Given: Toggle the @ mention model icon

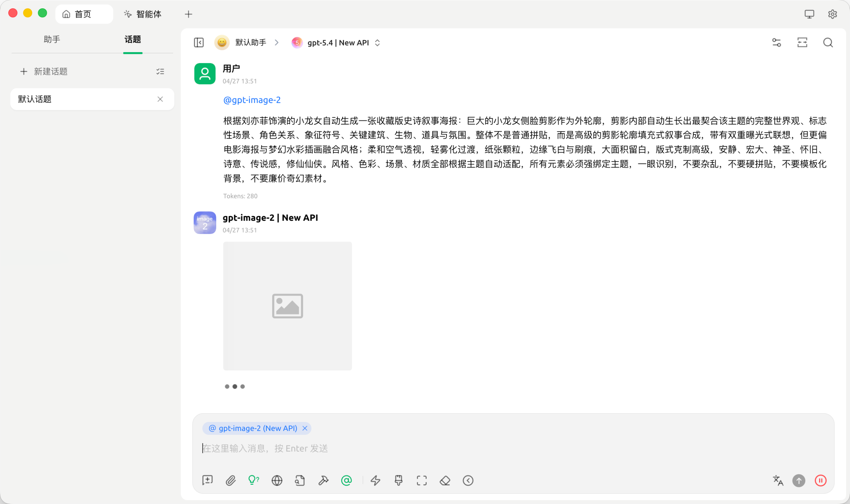Looking at the screenshot, I should pos(346,480).
